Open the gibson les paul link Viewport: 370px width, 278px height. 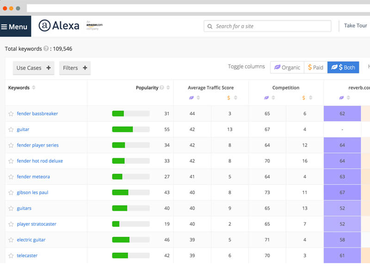[32, 192]
